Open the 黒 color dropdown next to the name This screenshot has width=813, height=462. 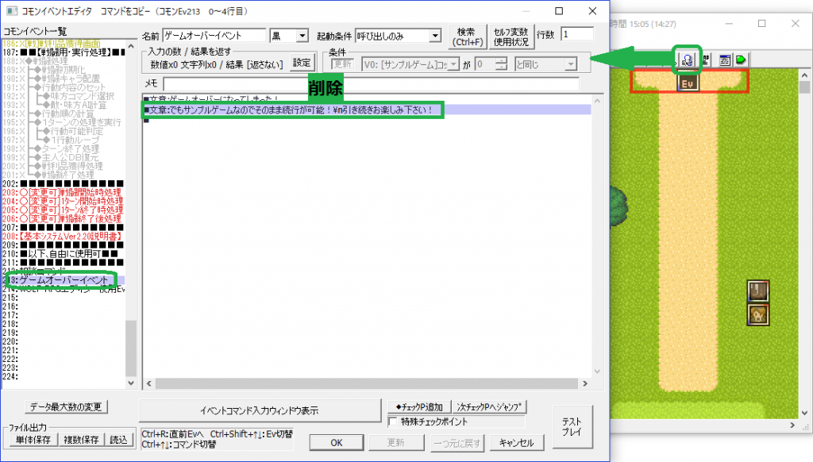[x=289, y=36]
